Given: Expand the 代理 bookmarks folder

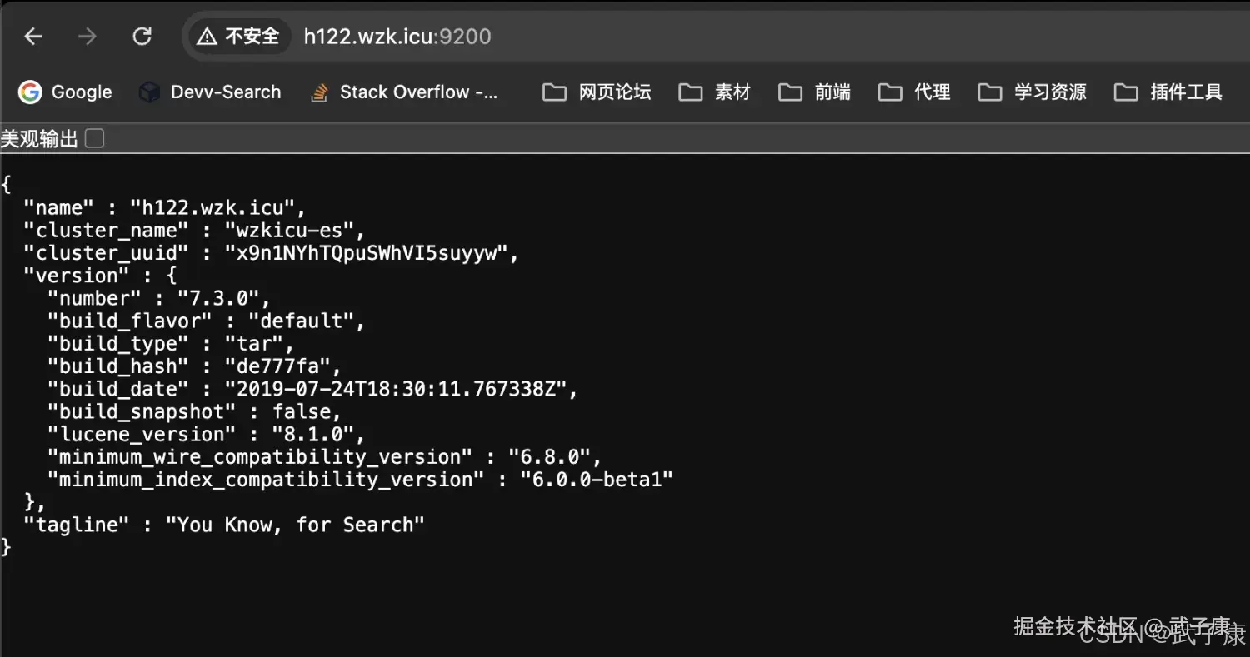Looking at the screenshot, I should point(915,92).
